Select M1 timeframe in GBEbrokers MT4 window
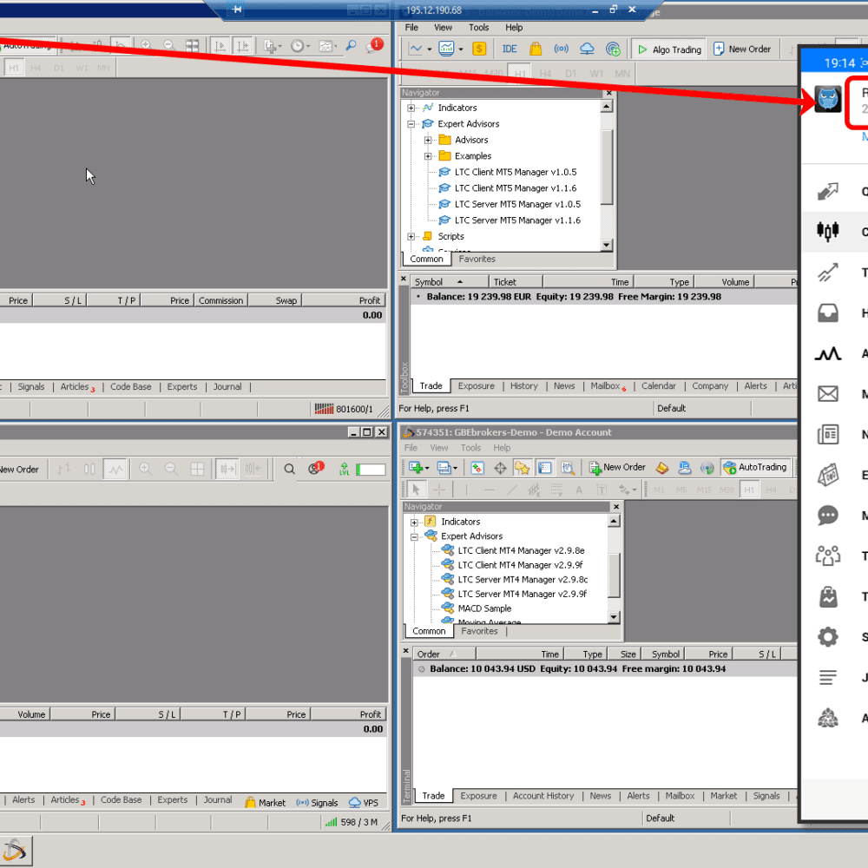The image size is (868, 868). (x=659, y=490)
